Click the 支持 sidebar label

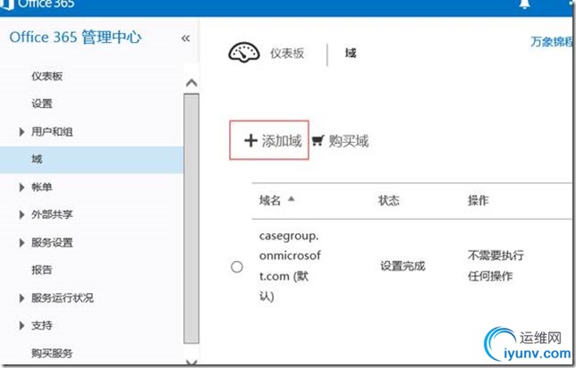click(42, 325)
